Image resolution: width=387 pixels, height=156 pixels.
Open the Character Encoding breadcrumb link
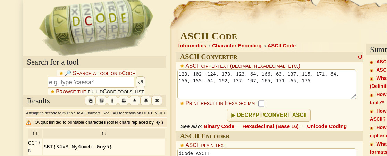[x=237, y=46]
